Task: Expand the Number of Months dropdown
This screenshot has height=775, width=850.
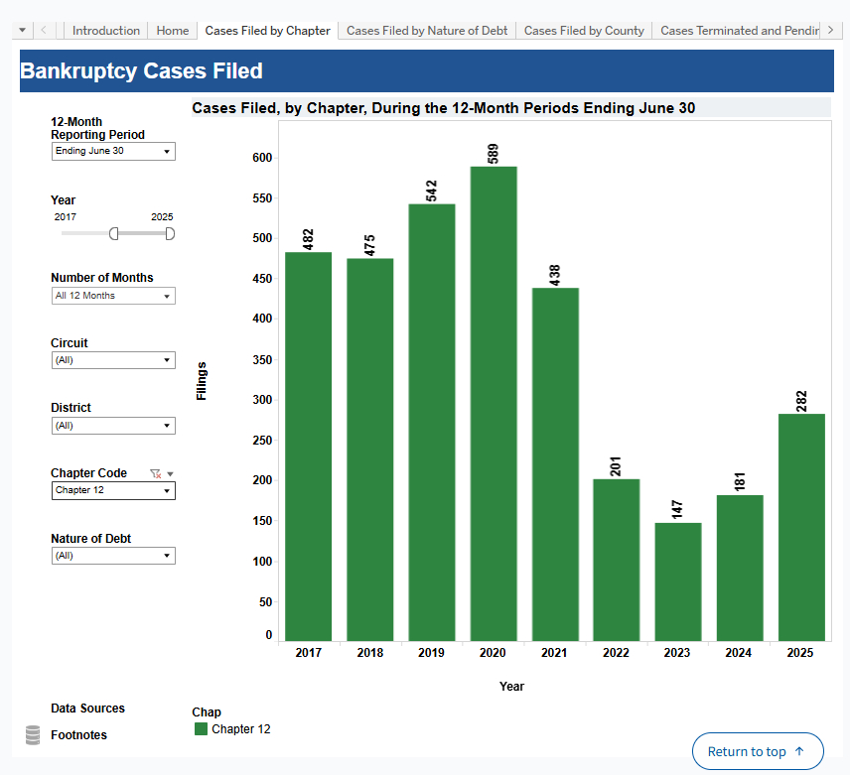Action: (113, 296)
